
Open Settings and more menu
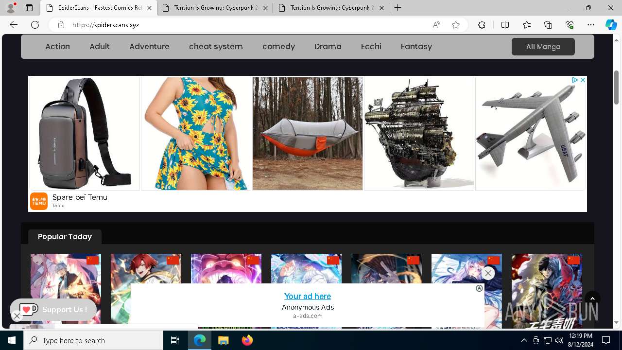pyautogui.click(x=591, y=25)
